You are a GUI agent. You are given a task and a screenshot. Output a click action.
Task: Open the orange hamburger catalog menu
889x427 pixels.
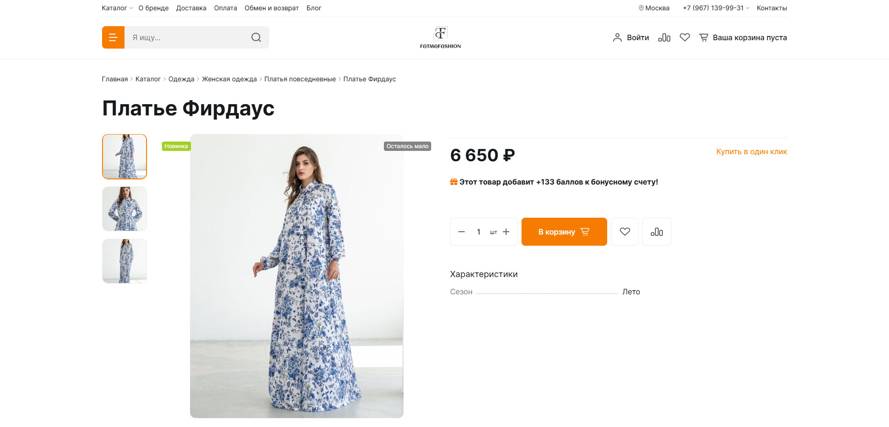click(x=113, y=37)
